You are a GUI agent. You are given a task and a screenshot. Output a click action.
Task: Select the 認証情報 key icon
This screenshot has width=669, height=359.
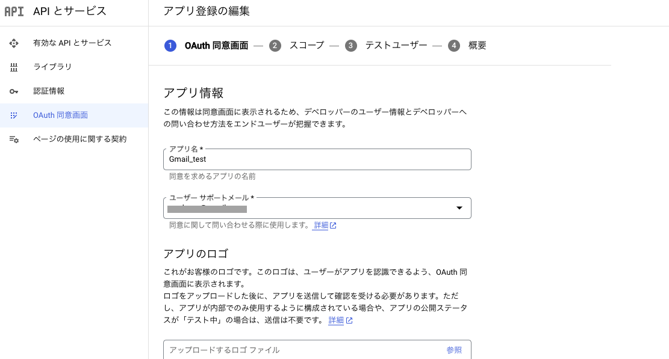14,91
